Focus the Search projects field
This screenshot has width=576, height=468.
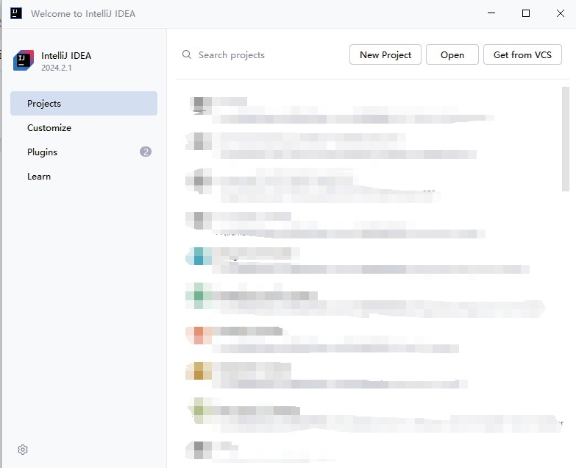coord(263,54)
